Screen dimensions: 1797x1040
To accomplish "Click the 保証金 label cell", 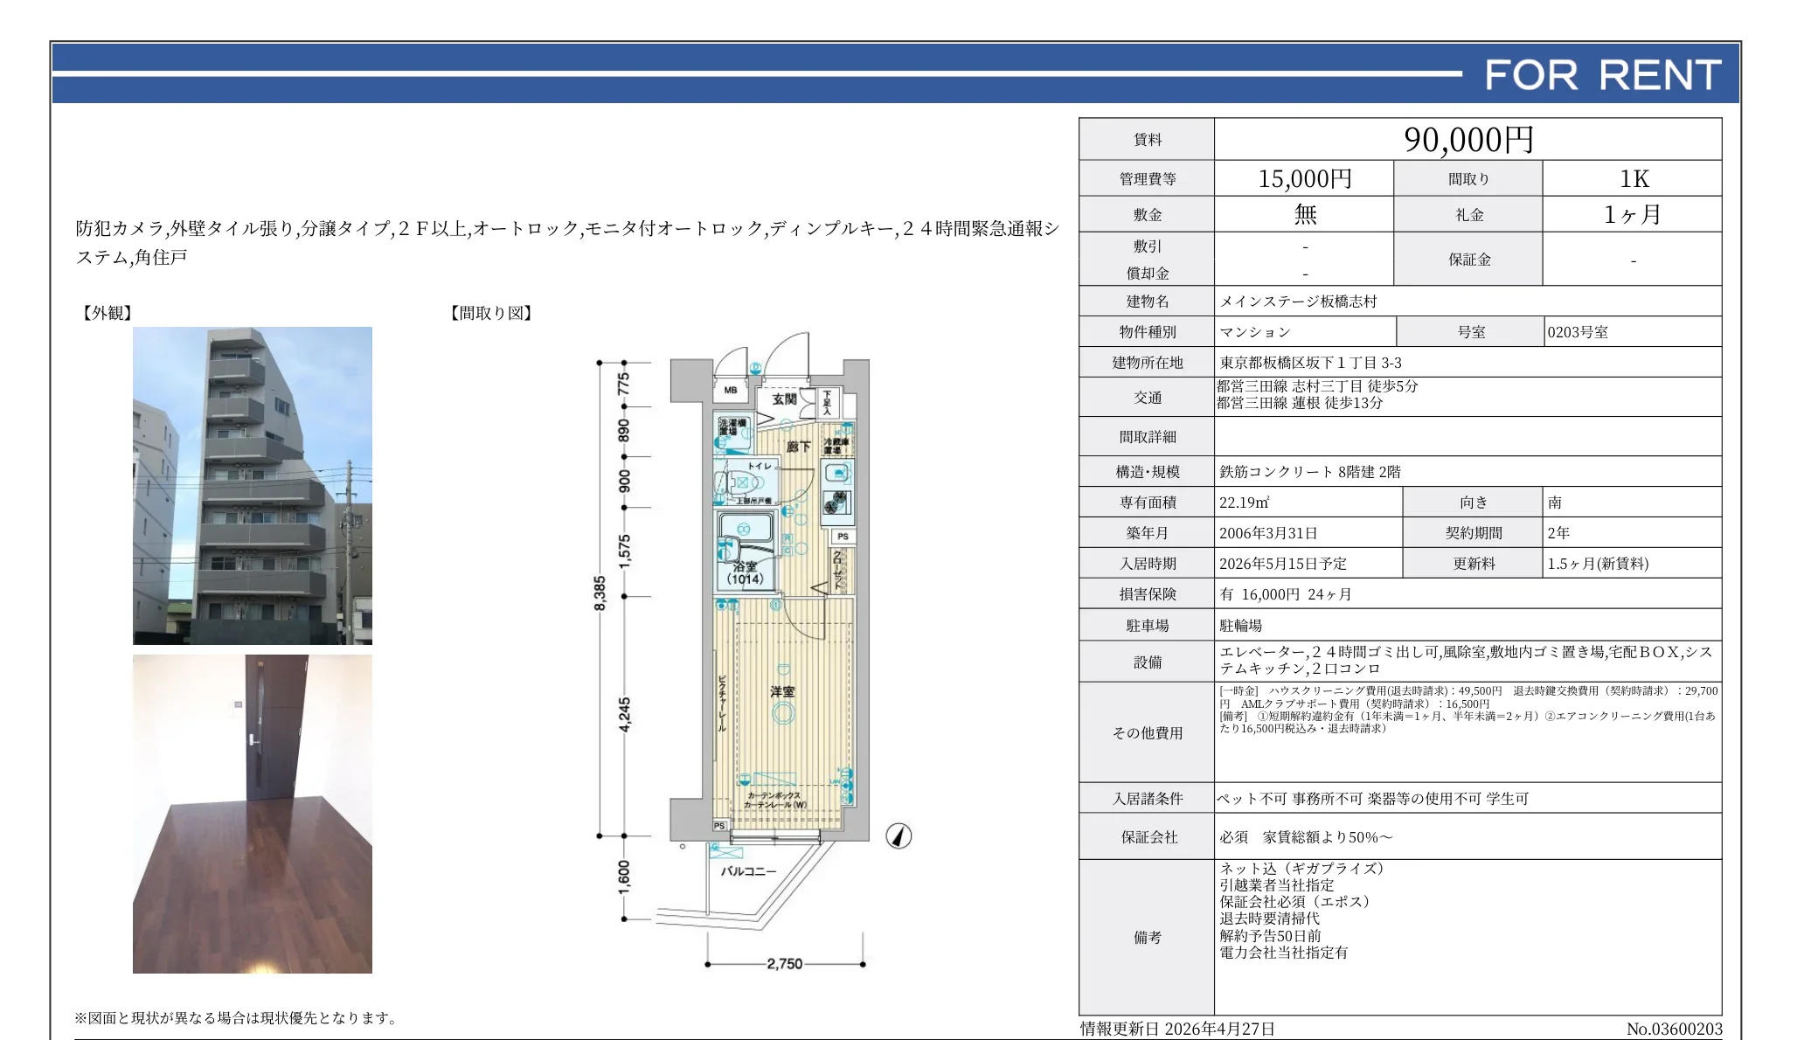I will 1468,260.
